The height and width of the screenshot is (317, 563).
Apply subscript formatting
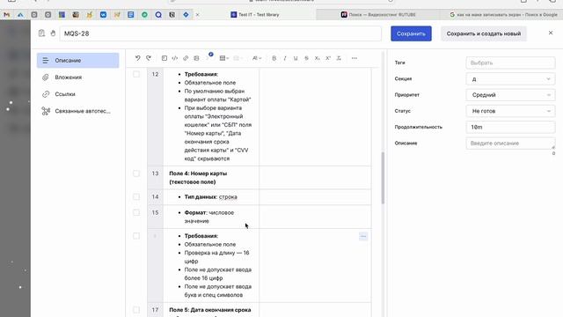coord(317,58)
